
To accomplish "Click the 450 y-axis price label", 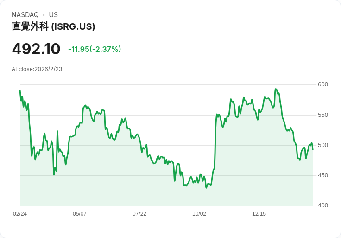I will click(x=323, y=175).
